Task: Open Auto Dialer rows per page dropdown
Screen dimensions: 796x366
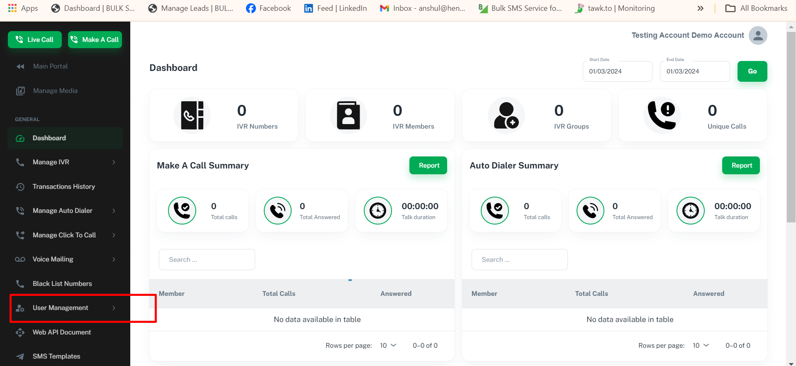Action: point(701,346)
